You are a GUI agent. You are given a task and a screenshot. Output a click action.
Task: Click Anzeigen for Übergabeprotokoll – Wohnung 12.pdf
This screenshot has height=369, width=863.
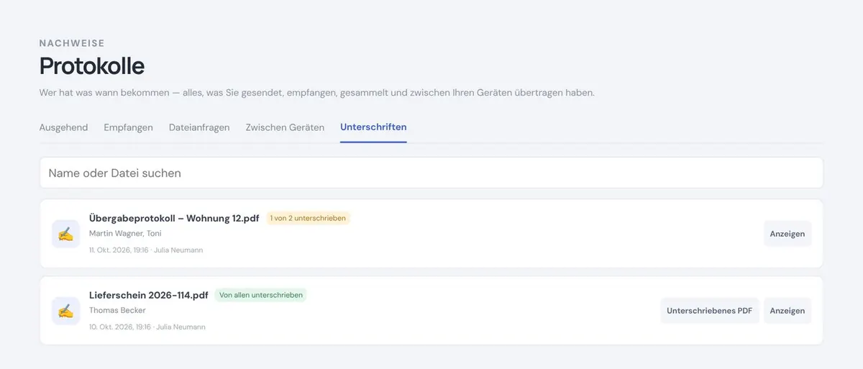click(x=787, y=234)
